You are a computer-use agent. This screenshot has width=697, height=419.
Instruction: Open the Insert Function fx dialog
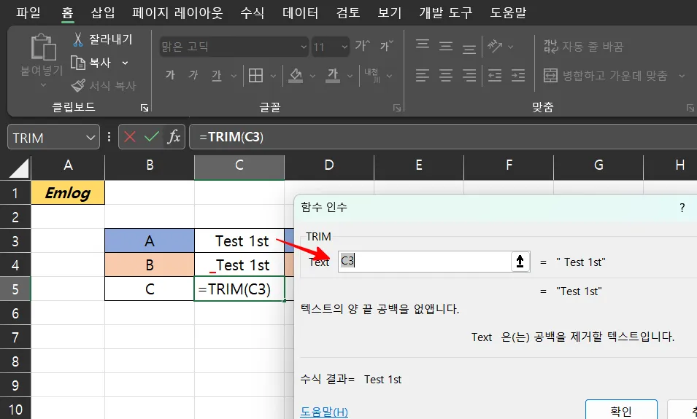point(174,137)
